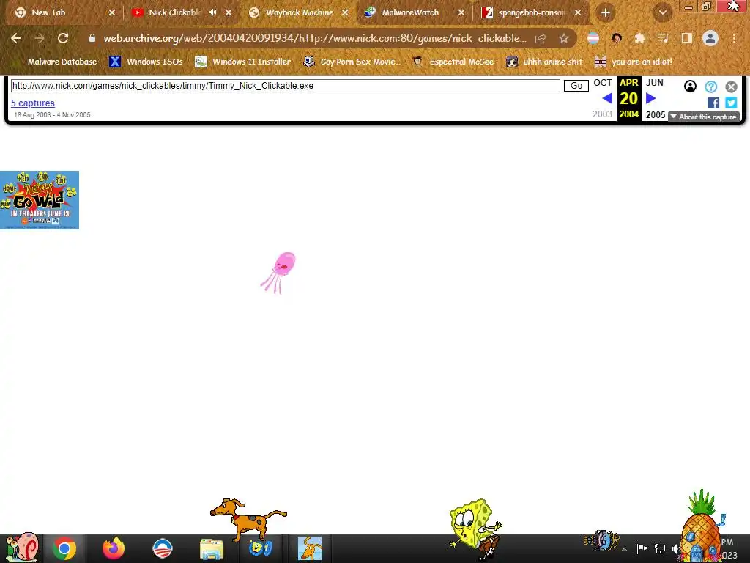Viewport: 750px width, 563px height.
Task: Switch to the New Tab browser tab
Action: click(x=48, y=12)
